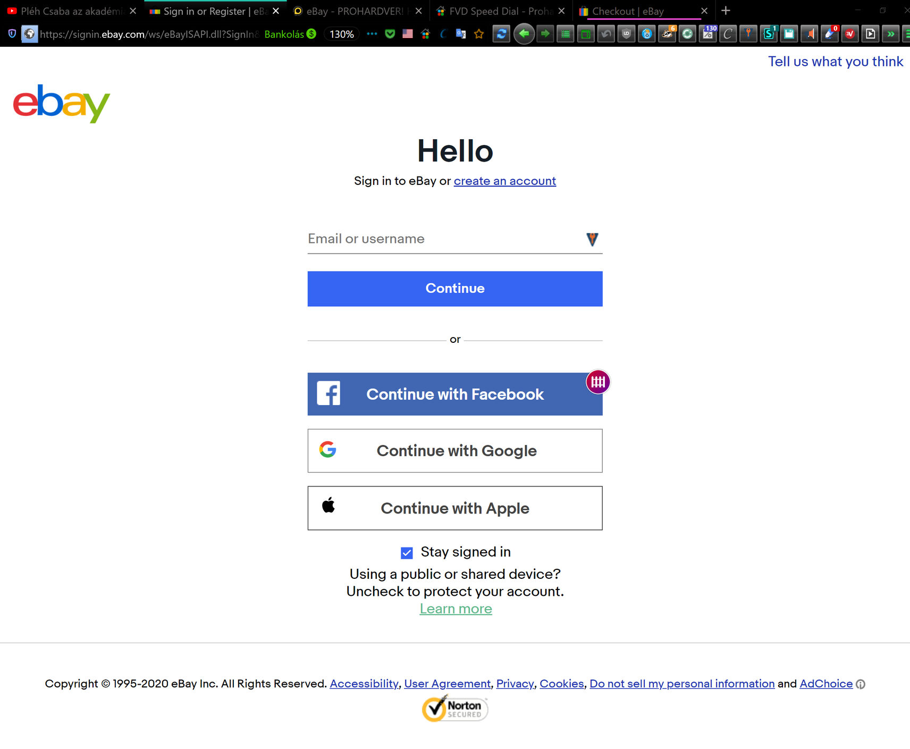
Task: Open the AdChoice link
Action: [x=826, y=684]
